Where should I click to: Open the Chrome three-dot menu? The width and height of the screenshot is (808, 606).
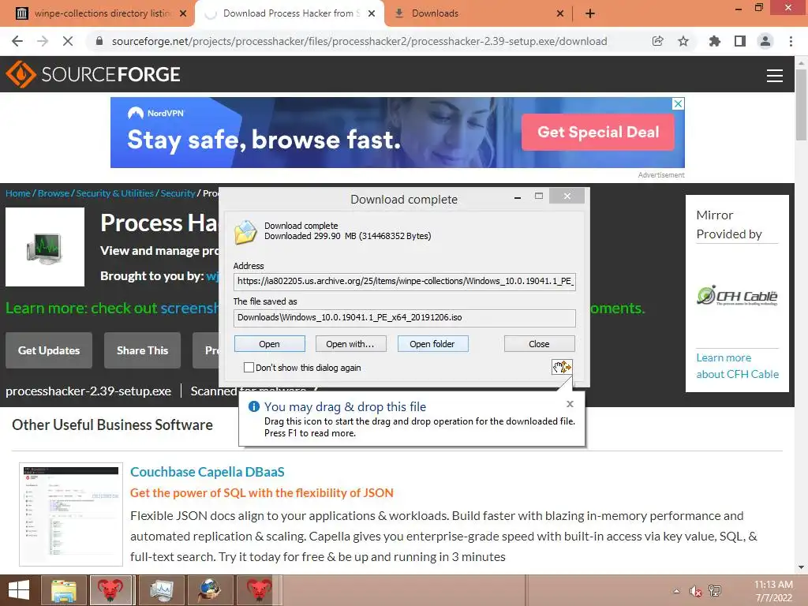(791, 41)
